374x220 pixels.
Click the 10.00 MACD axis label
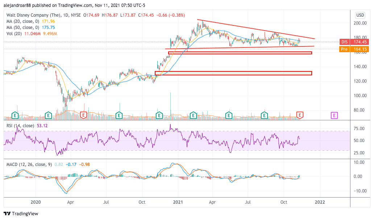pos(359,162)
